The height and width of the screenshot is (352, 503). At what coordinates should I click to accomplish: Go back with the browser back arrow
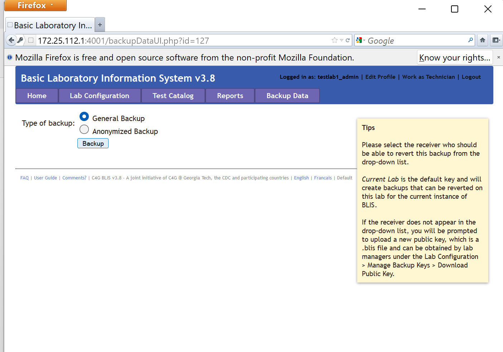(11, 40)
